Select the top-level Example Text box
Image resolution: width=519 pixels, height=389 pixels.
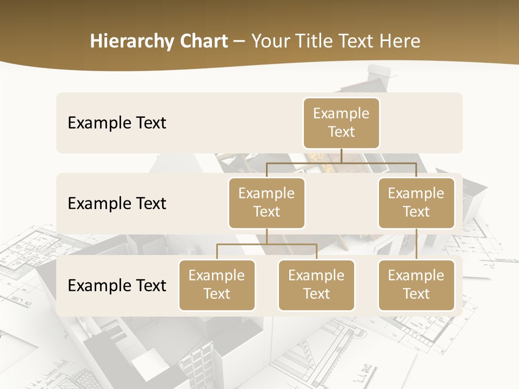coord(341,123)
